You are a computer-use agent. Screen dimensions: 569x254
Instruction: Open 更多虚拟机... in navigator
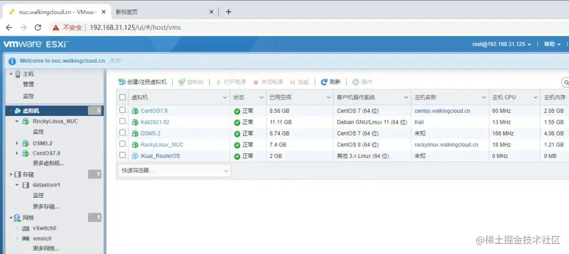48,163
